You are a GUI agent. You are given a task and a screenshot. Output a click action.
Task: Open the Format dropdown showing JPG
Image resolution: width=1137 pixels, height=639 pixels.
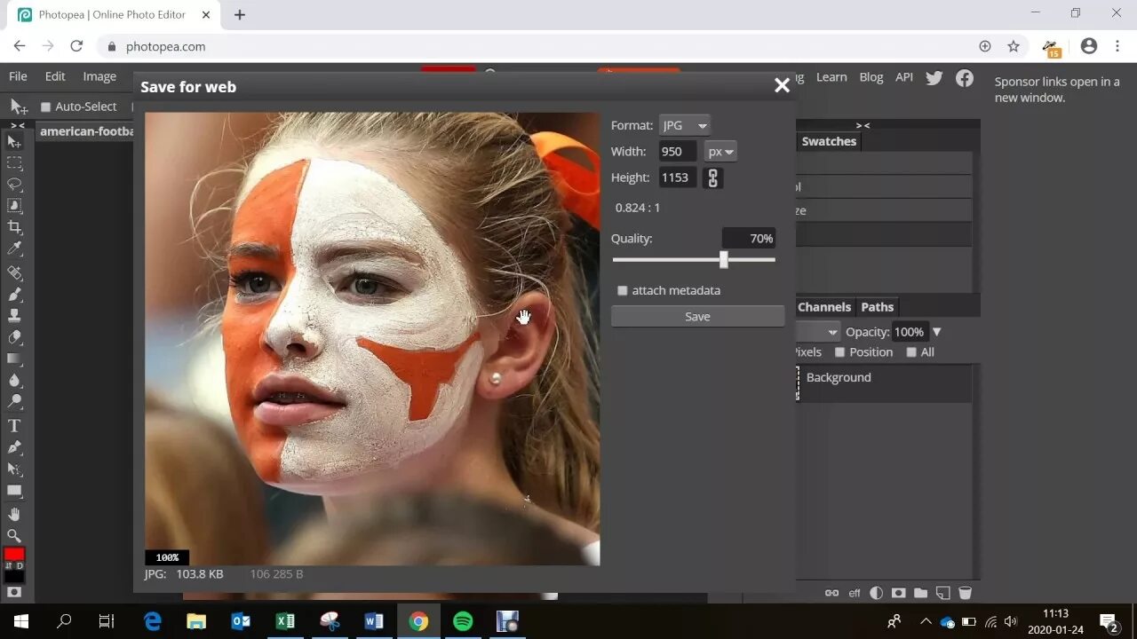coord(684,124)
